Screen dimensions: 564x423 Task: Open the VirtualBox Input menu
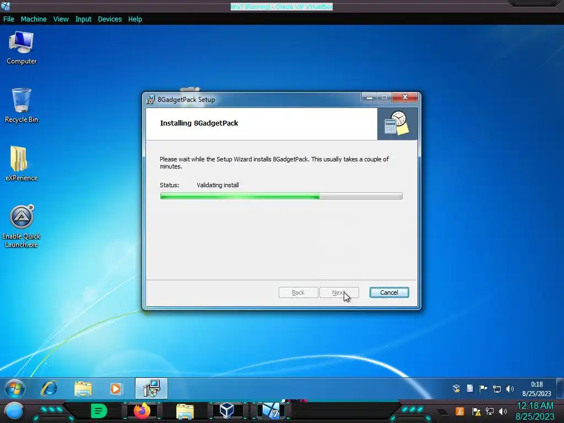coord(83,19)
